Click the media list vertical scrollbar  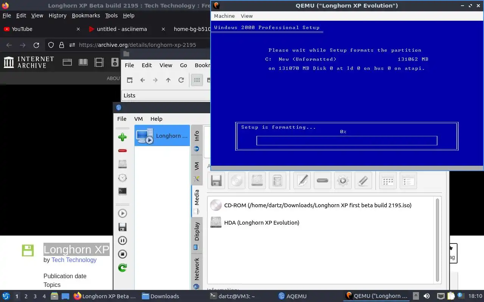(438, 240)
